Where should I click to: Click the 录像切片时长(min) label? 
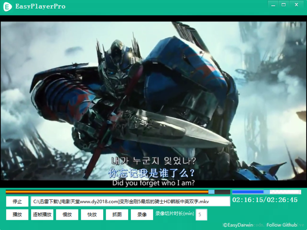click(x=175, y=213)
